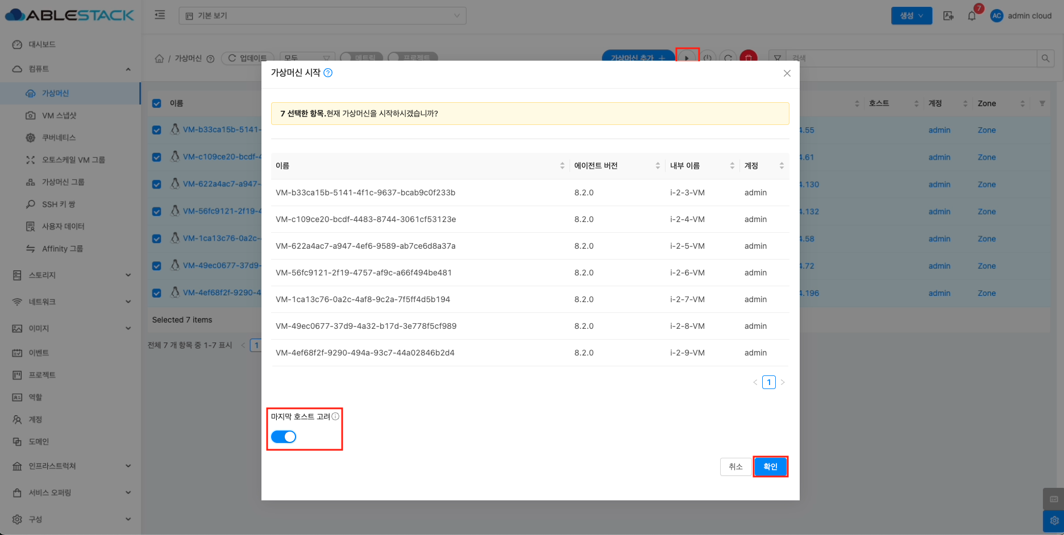Uncheck the VM-b33ca15b row checkbox
Image resolution: width=1064 pixels, height=535 pixels.
[157, 130]
